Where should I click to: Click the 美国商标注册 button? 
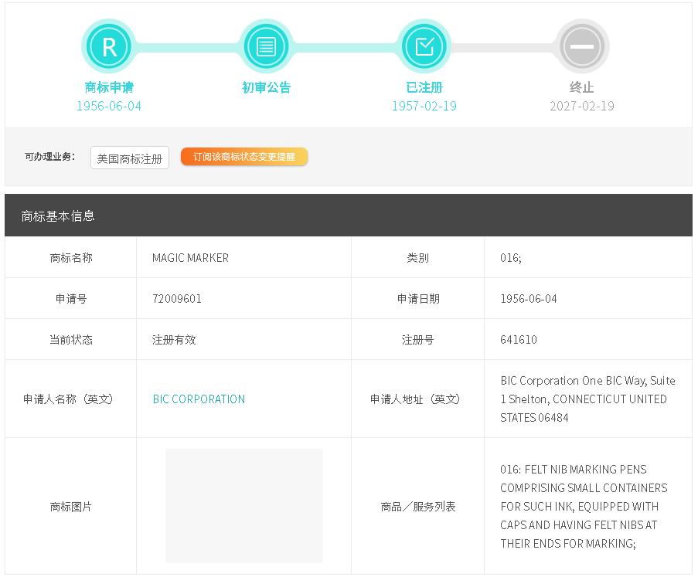point(130,158)
